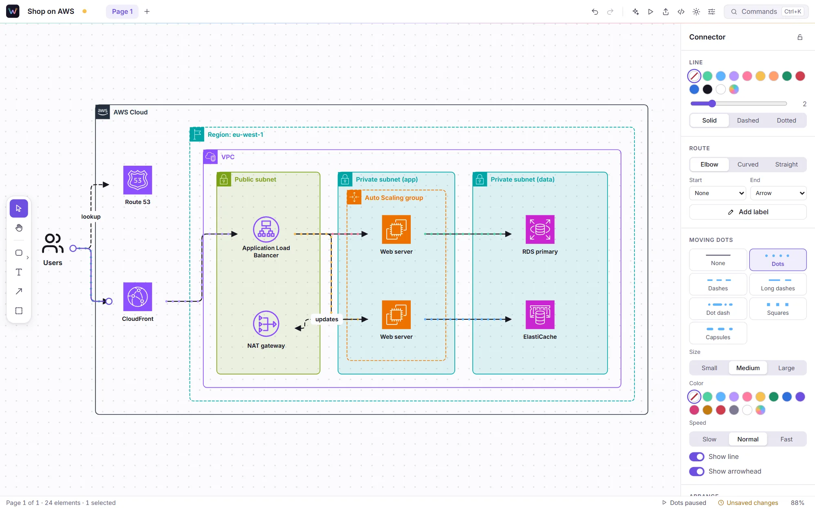Choose None for moving dots
815x509 pixels.
click(718, 260)
